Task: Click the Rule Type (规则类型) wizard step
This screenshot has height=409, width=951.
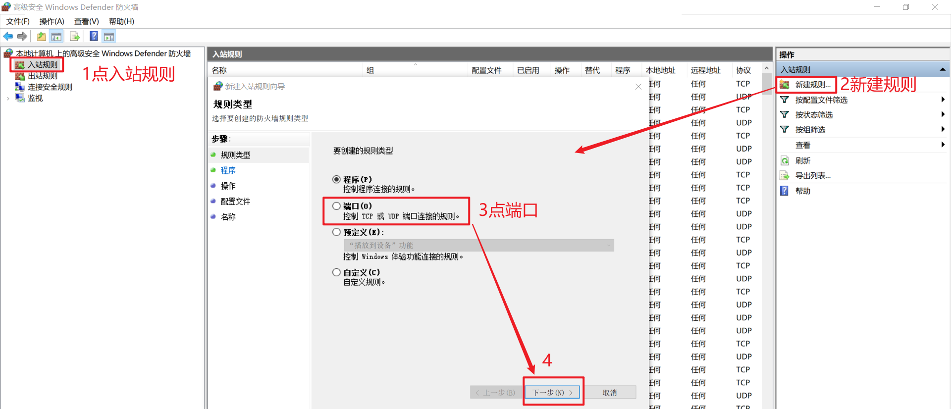Action: click(x=235, y=155)
